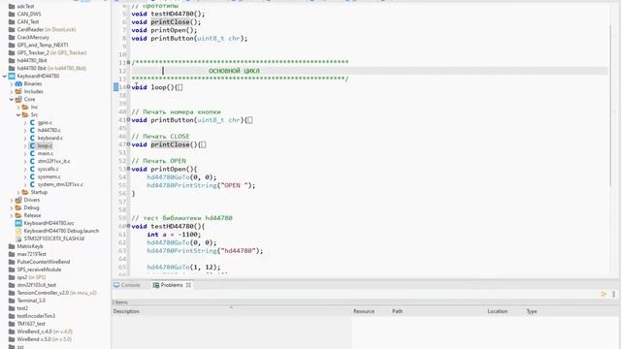
Task: Click the KeyboardHD44780.ioc file icon
Action: pos(18,223)
